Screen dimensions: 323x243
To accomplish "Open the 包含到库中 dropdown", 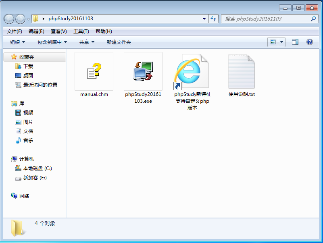I will pos(52,42).
